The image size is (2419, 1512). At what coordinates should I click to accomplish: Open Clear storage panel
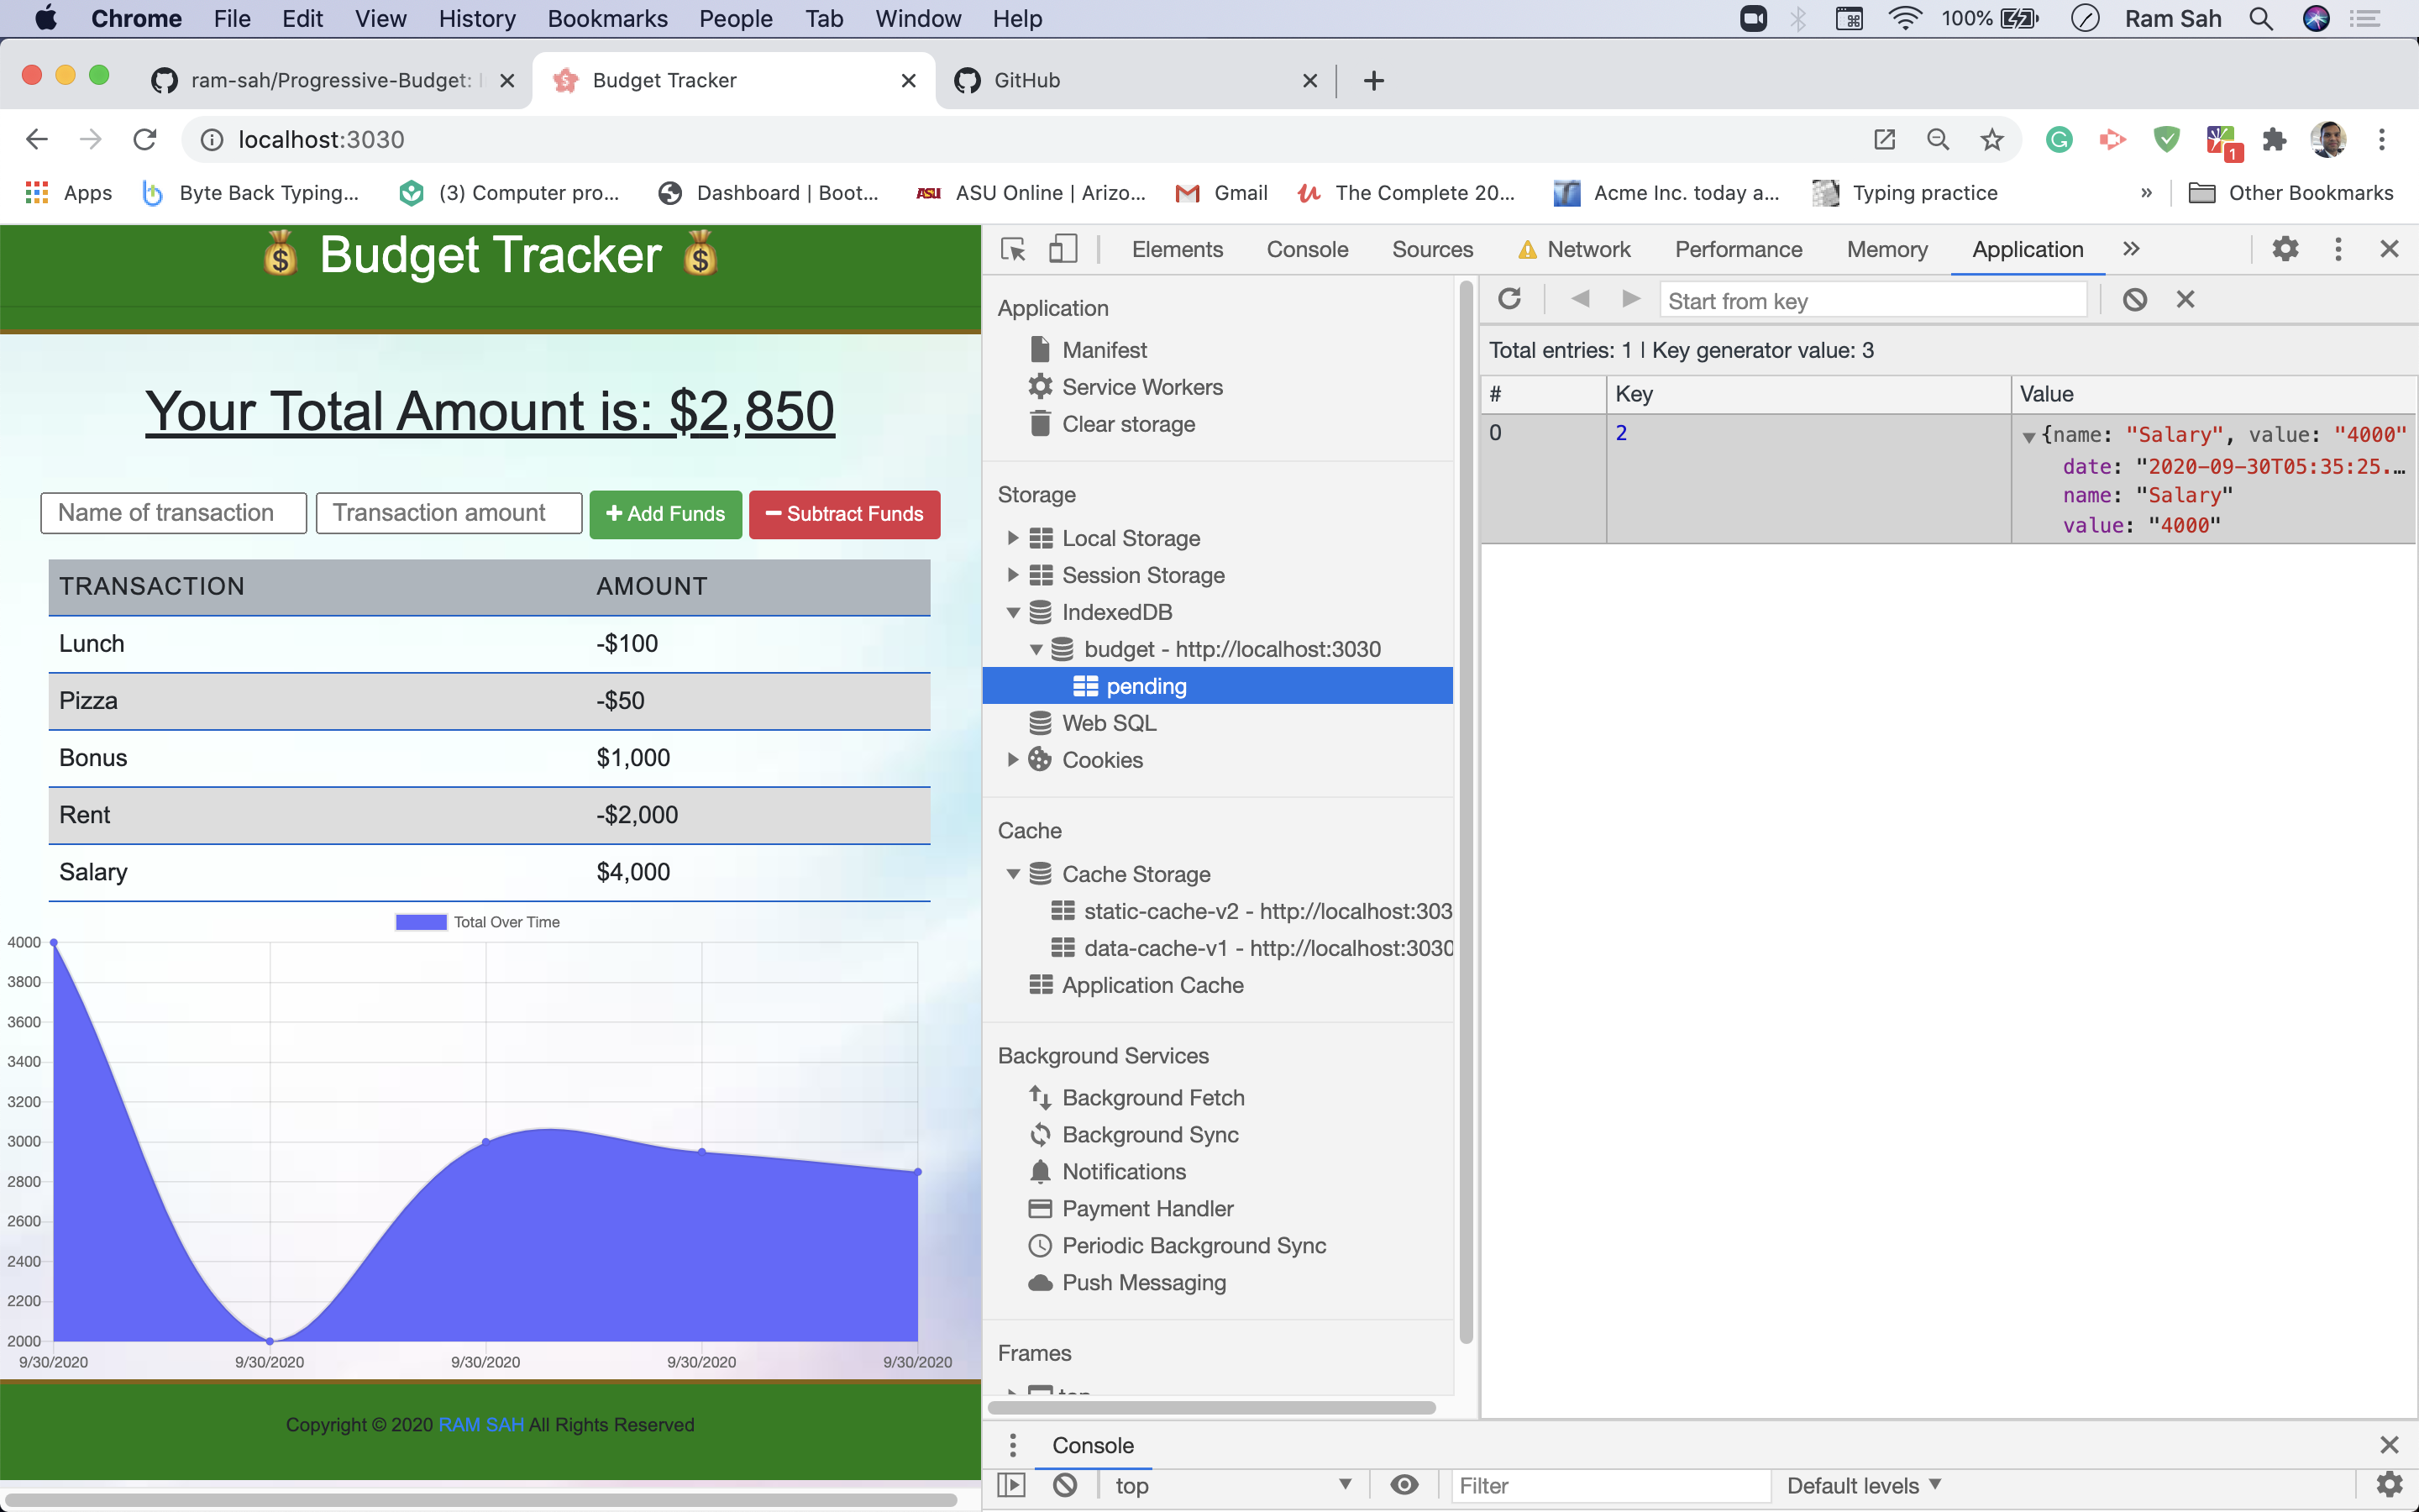1127,424
